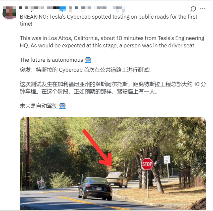Click the black Tesla sedan in photo
Screen dimensions: 213x211
(x=95, y=188)
